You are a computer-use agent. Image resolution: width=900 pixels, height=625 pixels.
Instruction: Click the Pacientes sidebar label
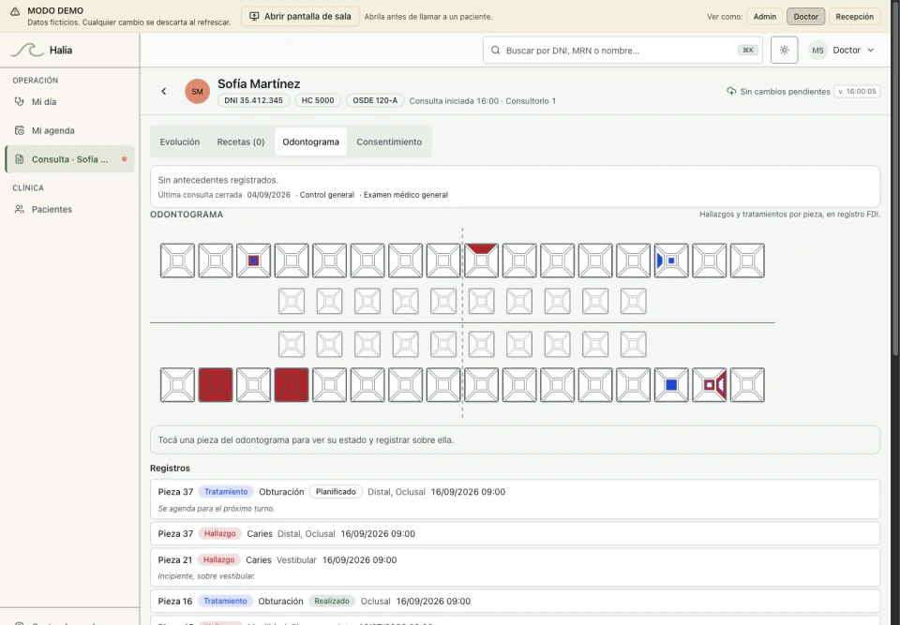pos(52,210)
